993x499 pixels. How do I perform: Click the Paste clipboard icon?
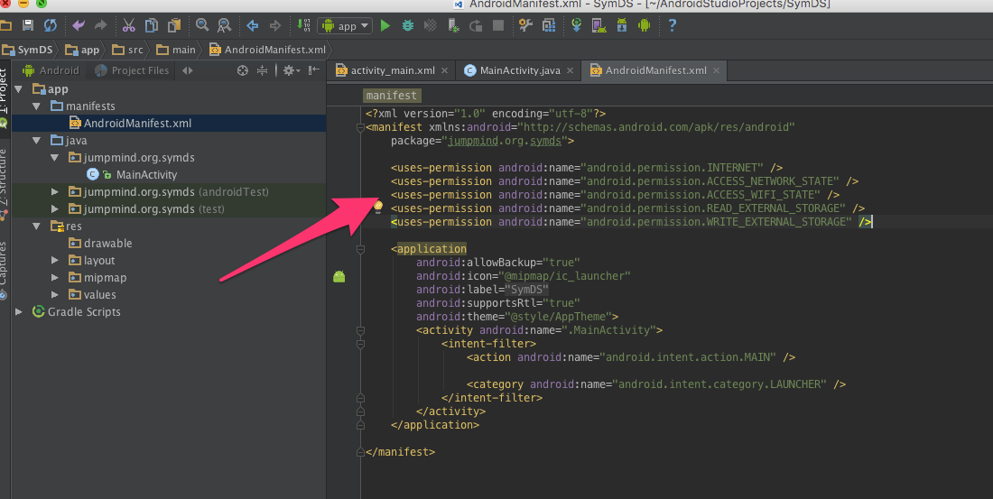(174, 25)
